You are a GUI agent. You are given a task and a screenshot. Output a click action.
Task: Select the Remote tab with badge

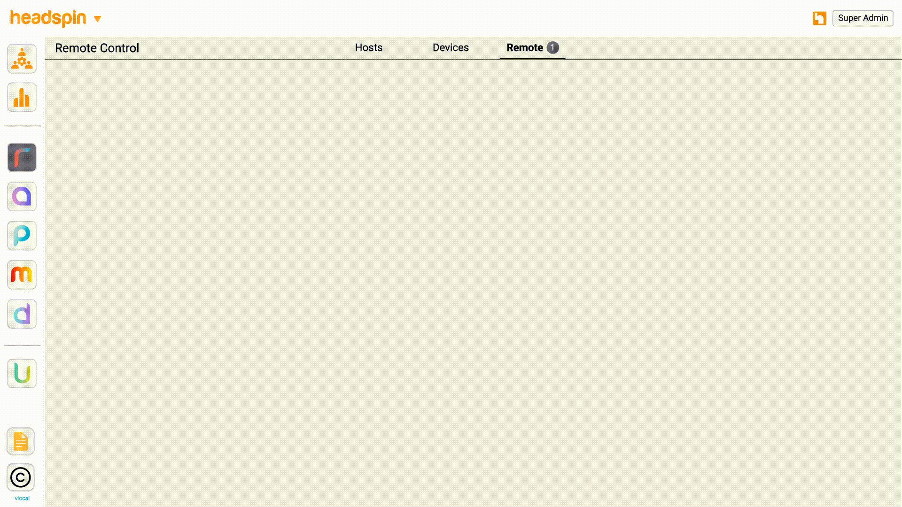click(x=525, y=47)
